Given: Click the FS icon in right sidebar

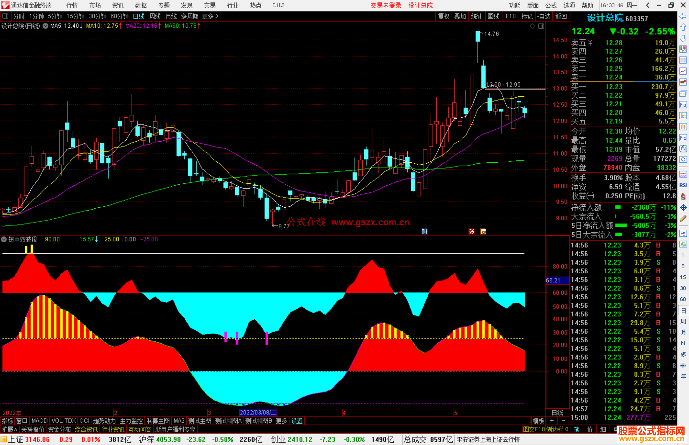Looking at the screenshot, I should click(683, 233).
